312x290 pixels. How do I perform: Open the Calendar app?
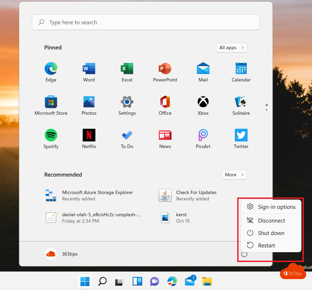(x=241, y=72)
